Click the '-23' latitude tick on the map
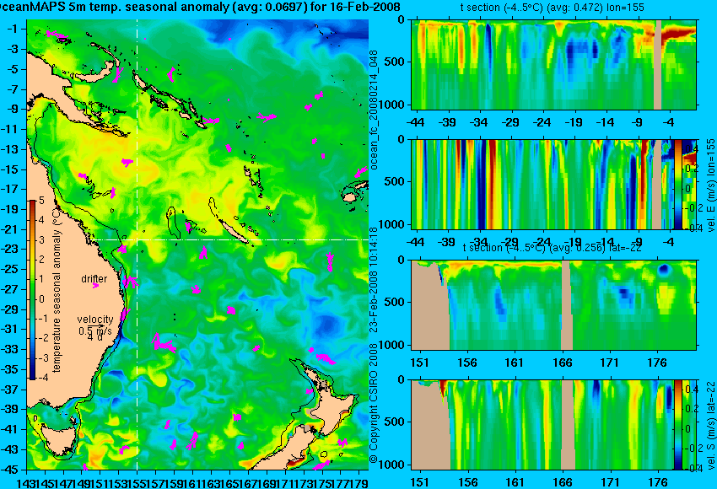The height and width of the screenshot is (489, 717). (x=13, y=249)
